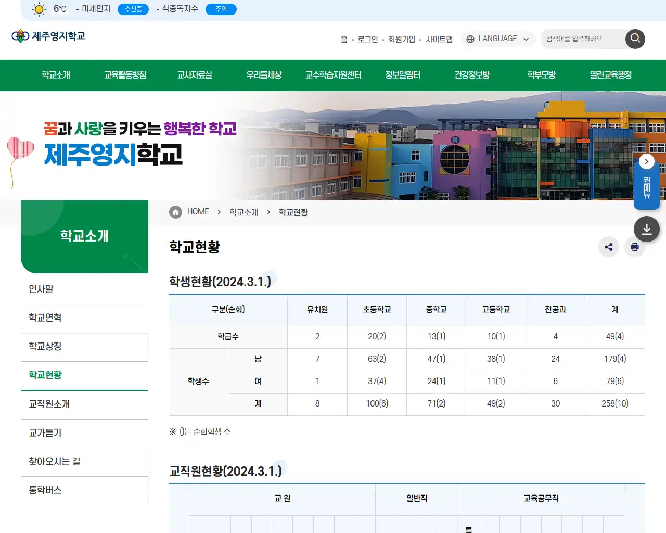Open the 정보알림터 menu

point(403,75)
